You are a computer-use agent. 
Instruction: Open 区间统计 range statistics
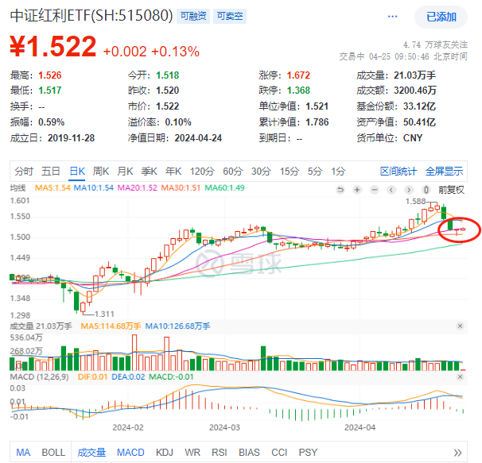[x=398, y=171]
